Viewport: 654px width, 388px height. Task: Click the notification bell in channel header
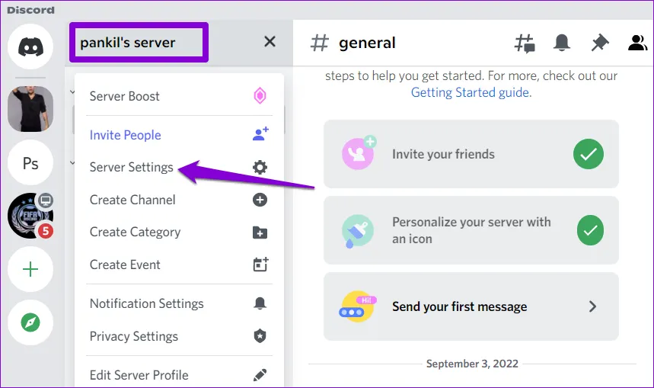(x=562, y=43)
